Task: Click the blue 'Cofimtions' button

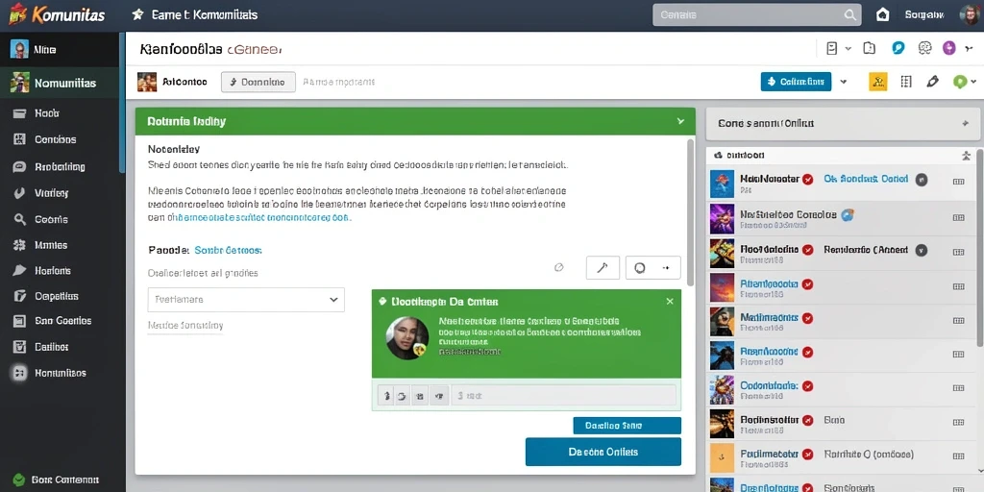Action: click(796, 82)
